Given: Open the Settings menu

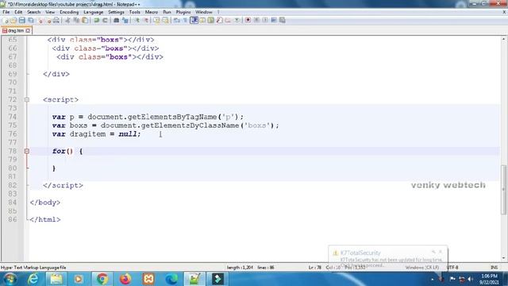Looking at the screenshot, I should pos(116,12).
